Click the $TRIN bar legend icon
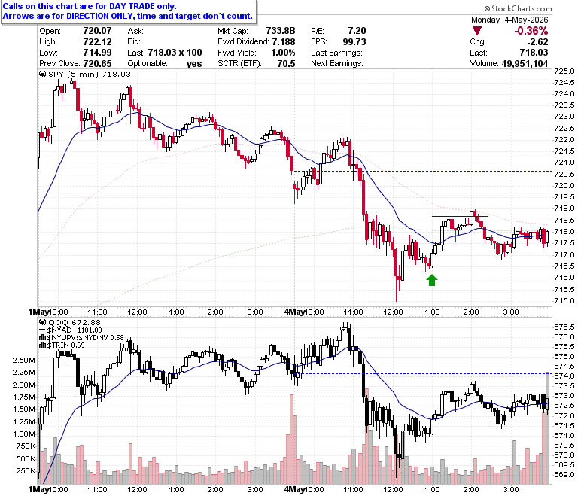Viewport: 587px width, 496px height. tap(43, 345)
